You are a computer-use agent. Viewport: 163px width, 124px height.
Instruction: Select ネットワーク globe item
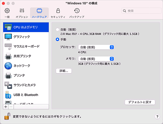coord(26,66)
